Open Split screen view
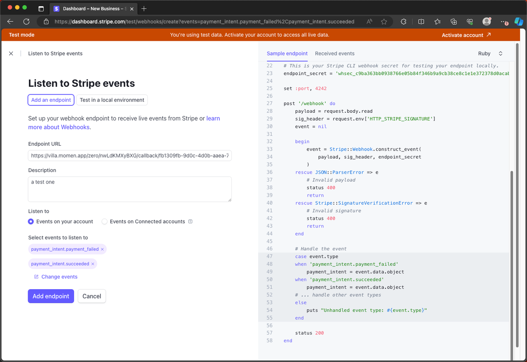The image size is (527, 362). click(421, 22)
